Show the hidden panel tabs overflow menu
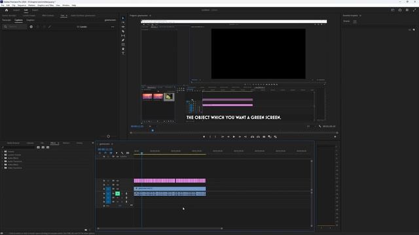 point(93,143)
